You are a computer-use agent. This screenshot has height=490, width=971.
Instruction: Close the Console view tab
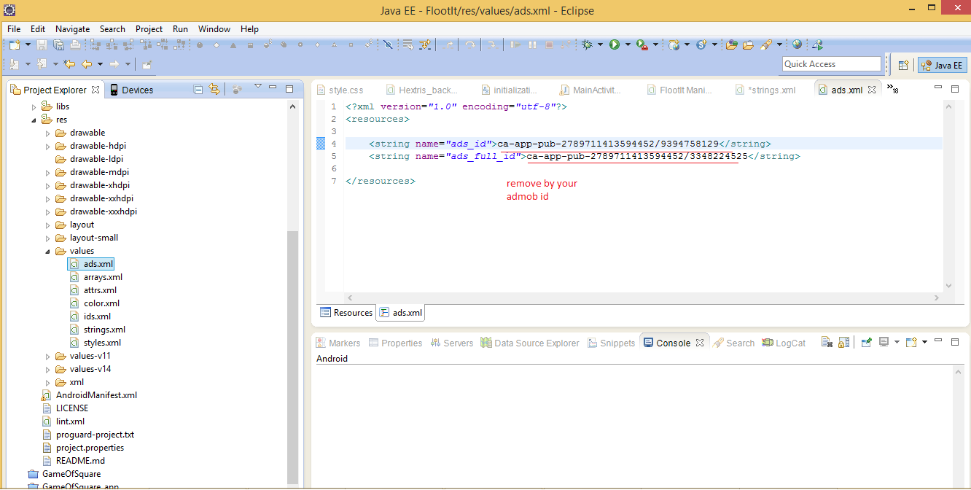(x=699, y=343)
